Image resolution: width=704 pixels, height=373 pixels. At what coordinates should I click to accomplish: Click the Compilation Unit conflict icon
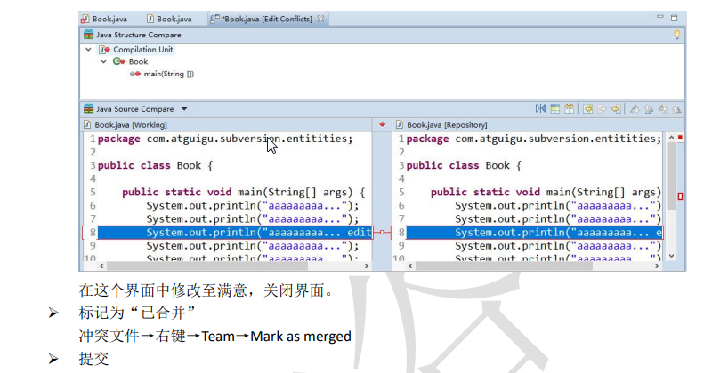(105, 49)
